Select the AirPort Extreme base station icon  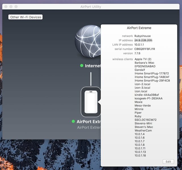91,102
